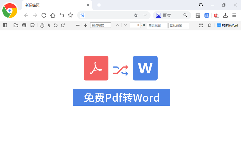The width and height of the screenshot is (241, 141).
Task: Open the 自动缩放 zoom dropdown
Action: click(100, 25)
